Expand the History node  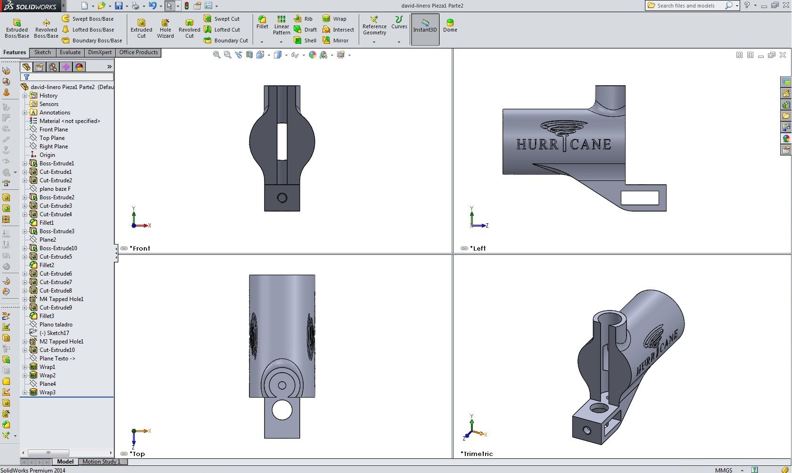25,96
